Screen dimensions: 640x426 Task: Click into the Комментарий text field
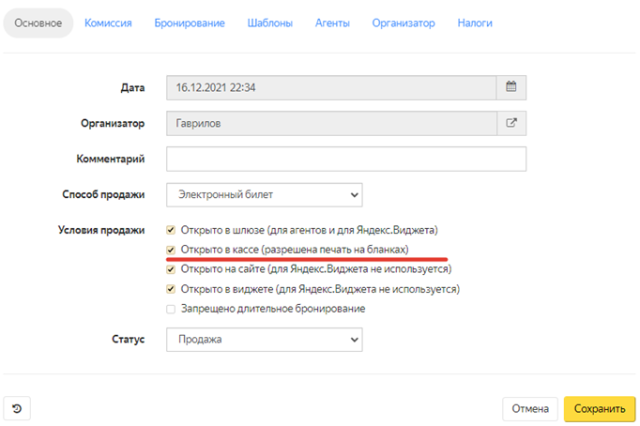coord(345,159)
